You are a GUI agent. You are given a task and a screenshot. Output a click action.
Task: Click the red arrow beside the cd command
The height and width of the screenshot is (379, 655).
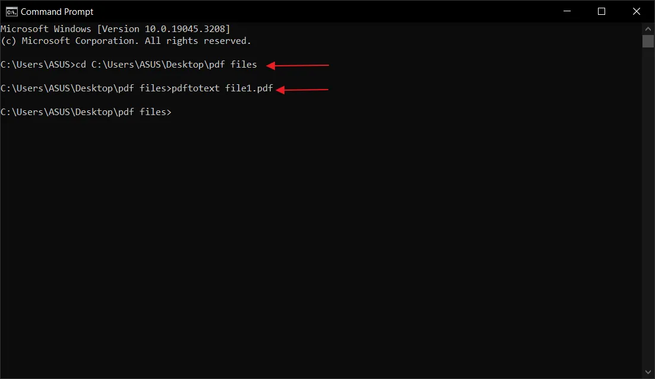pyautogui.click(x=297, y=65)
